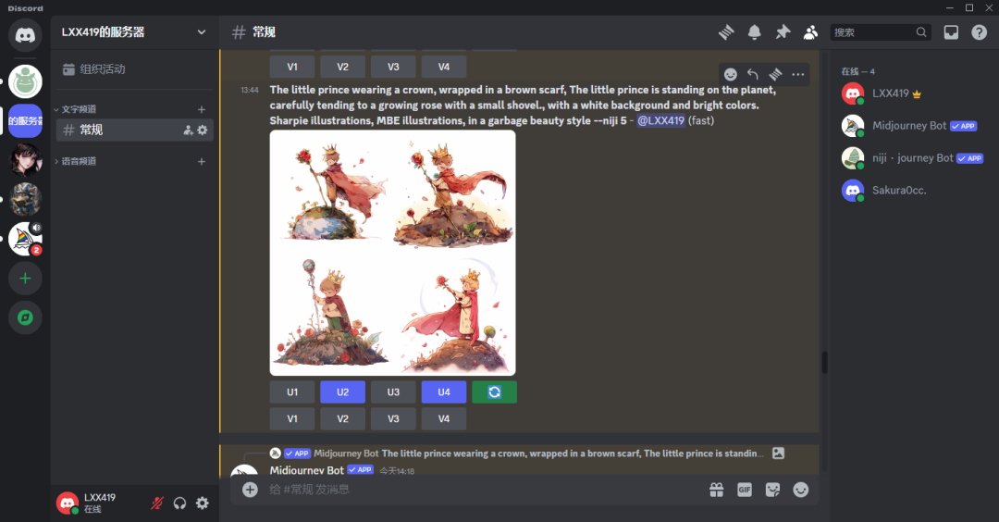Open the green frog-avatar server
Viewport: 999px width, 522px height.
(x=26, y=81)
